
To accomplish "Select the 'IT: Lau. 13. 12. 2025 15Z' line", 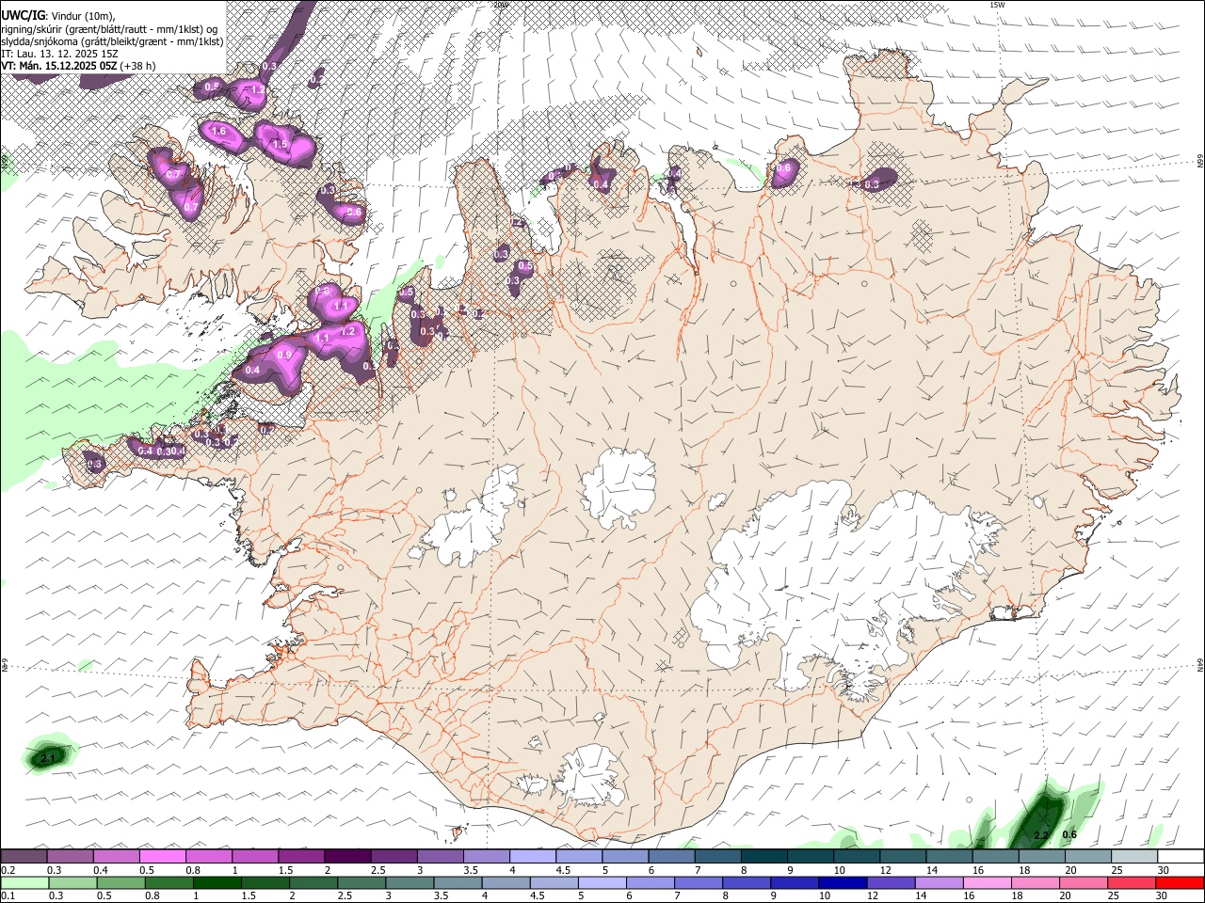I will [59, 54].
